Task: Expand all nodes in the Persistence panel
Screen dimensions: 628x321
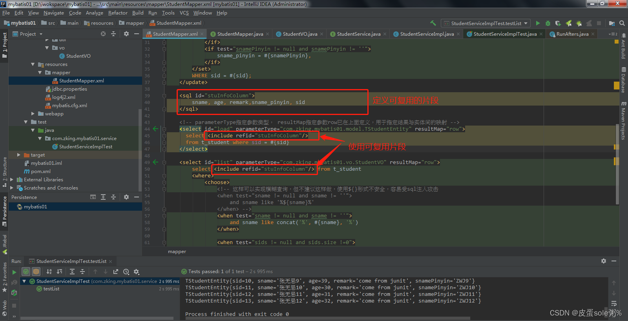Action: 103,197
